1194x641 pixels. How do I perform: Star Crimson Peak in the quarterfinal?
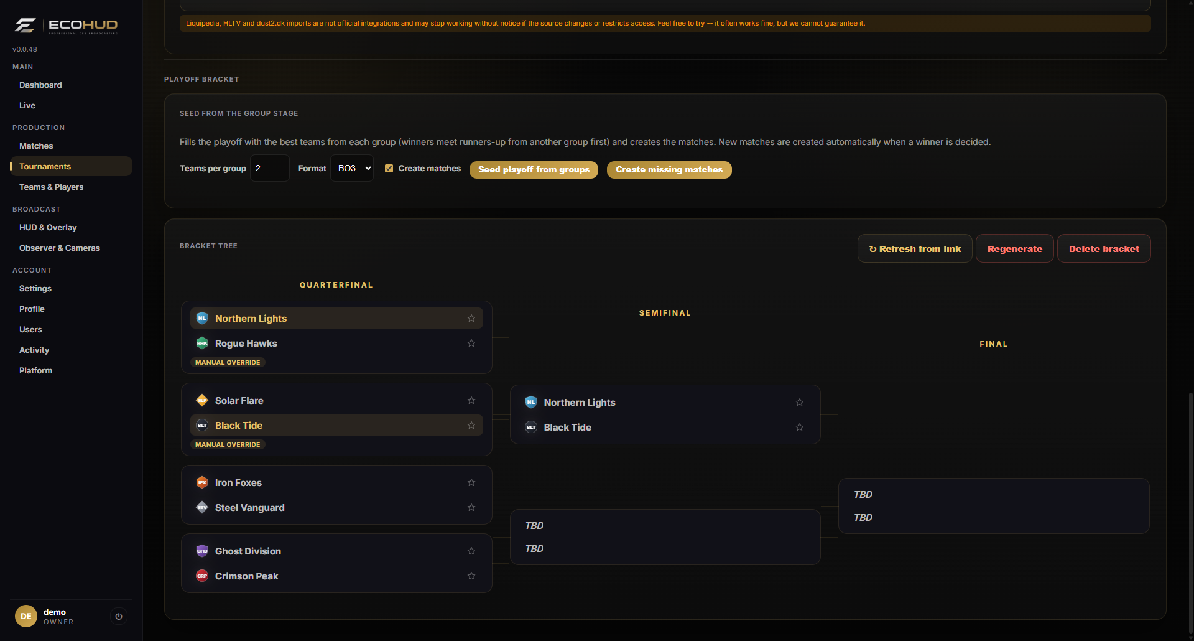[471, 576]
